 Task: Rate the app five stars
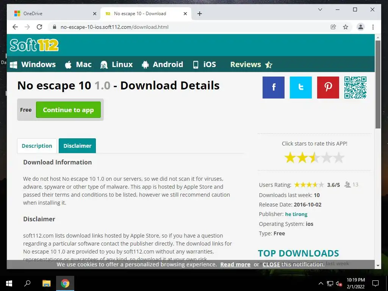click(x=339, y=158)
